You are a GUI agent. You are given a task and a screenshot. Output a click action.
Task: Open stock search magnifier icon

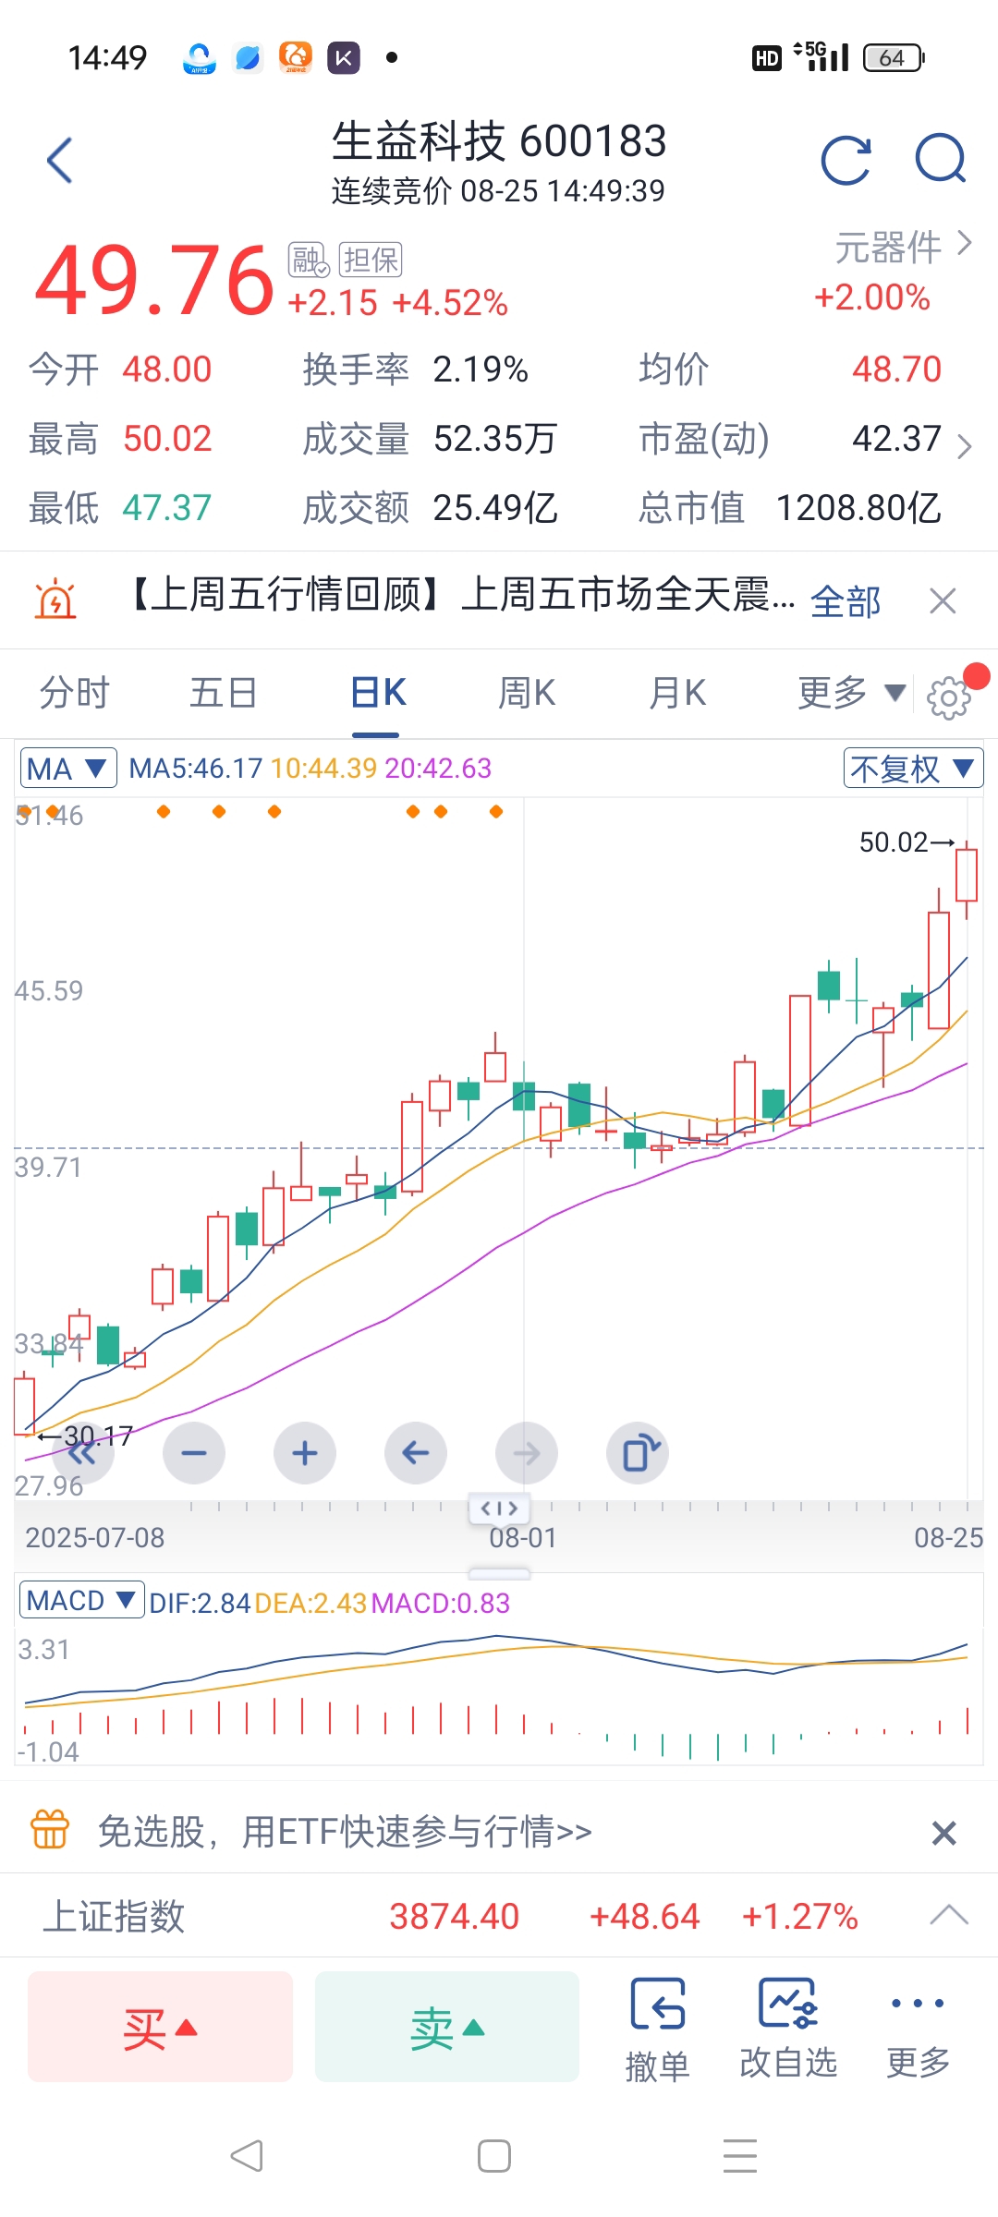pyautogui.click(x=941, y=160)
